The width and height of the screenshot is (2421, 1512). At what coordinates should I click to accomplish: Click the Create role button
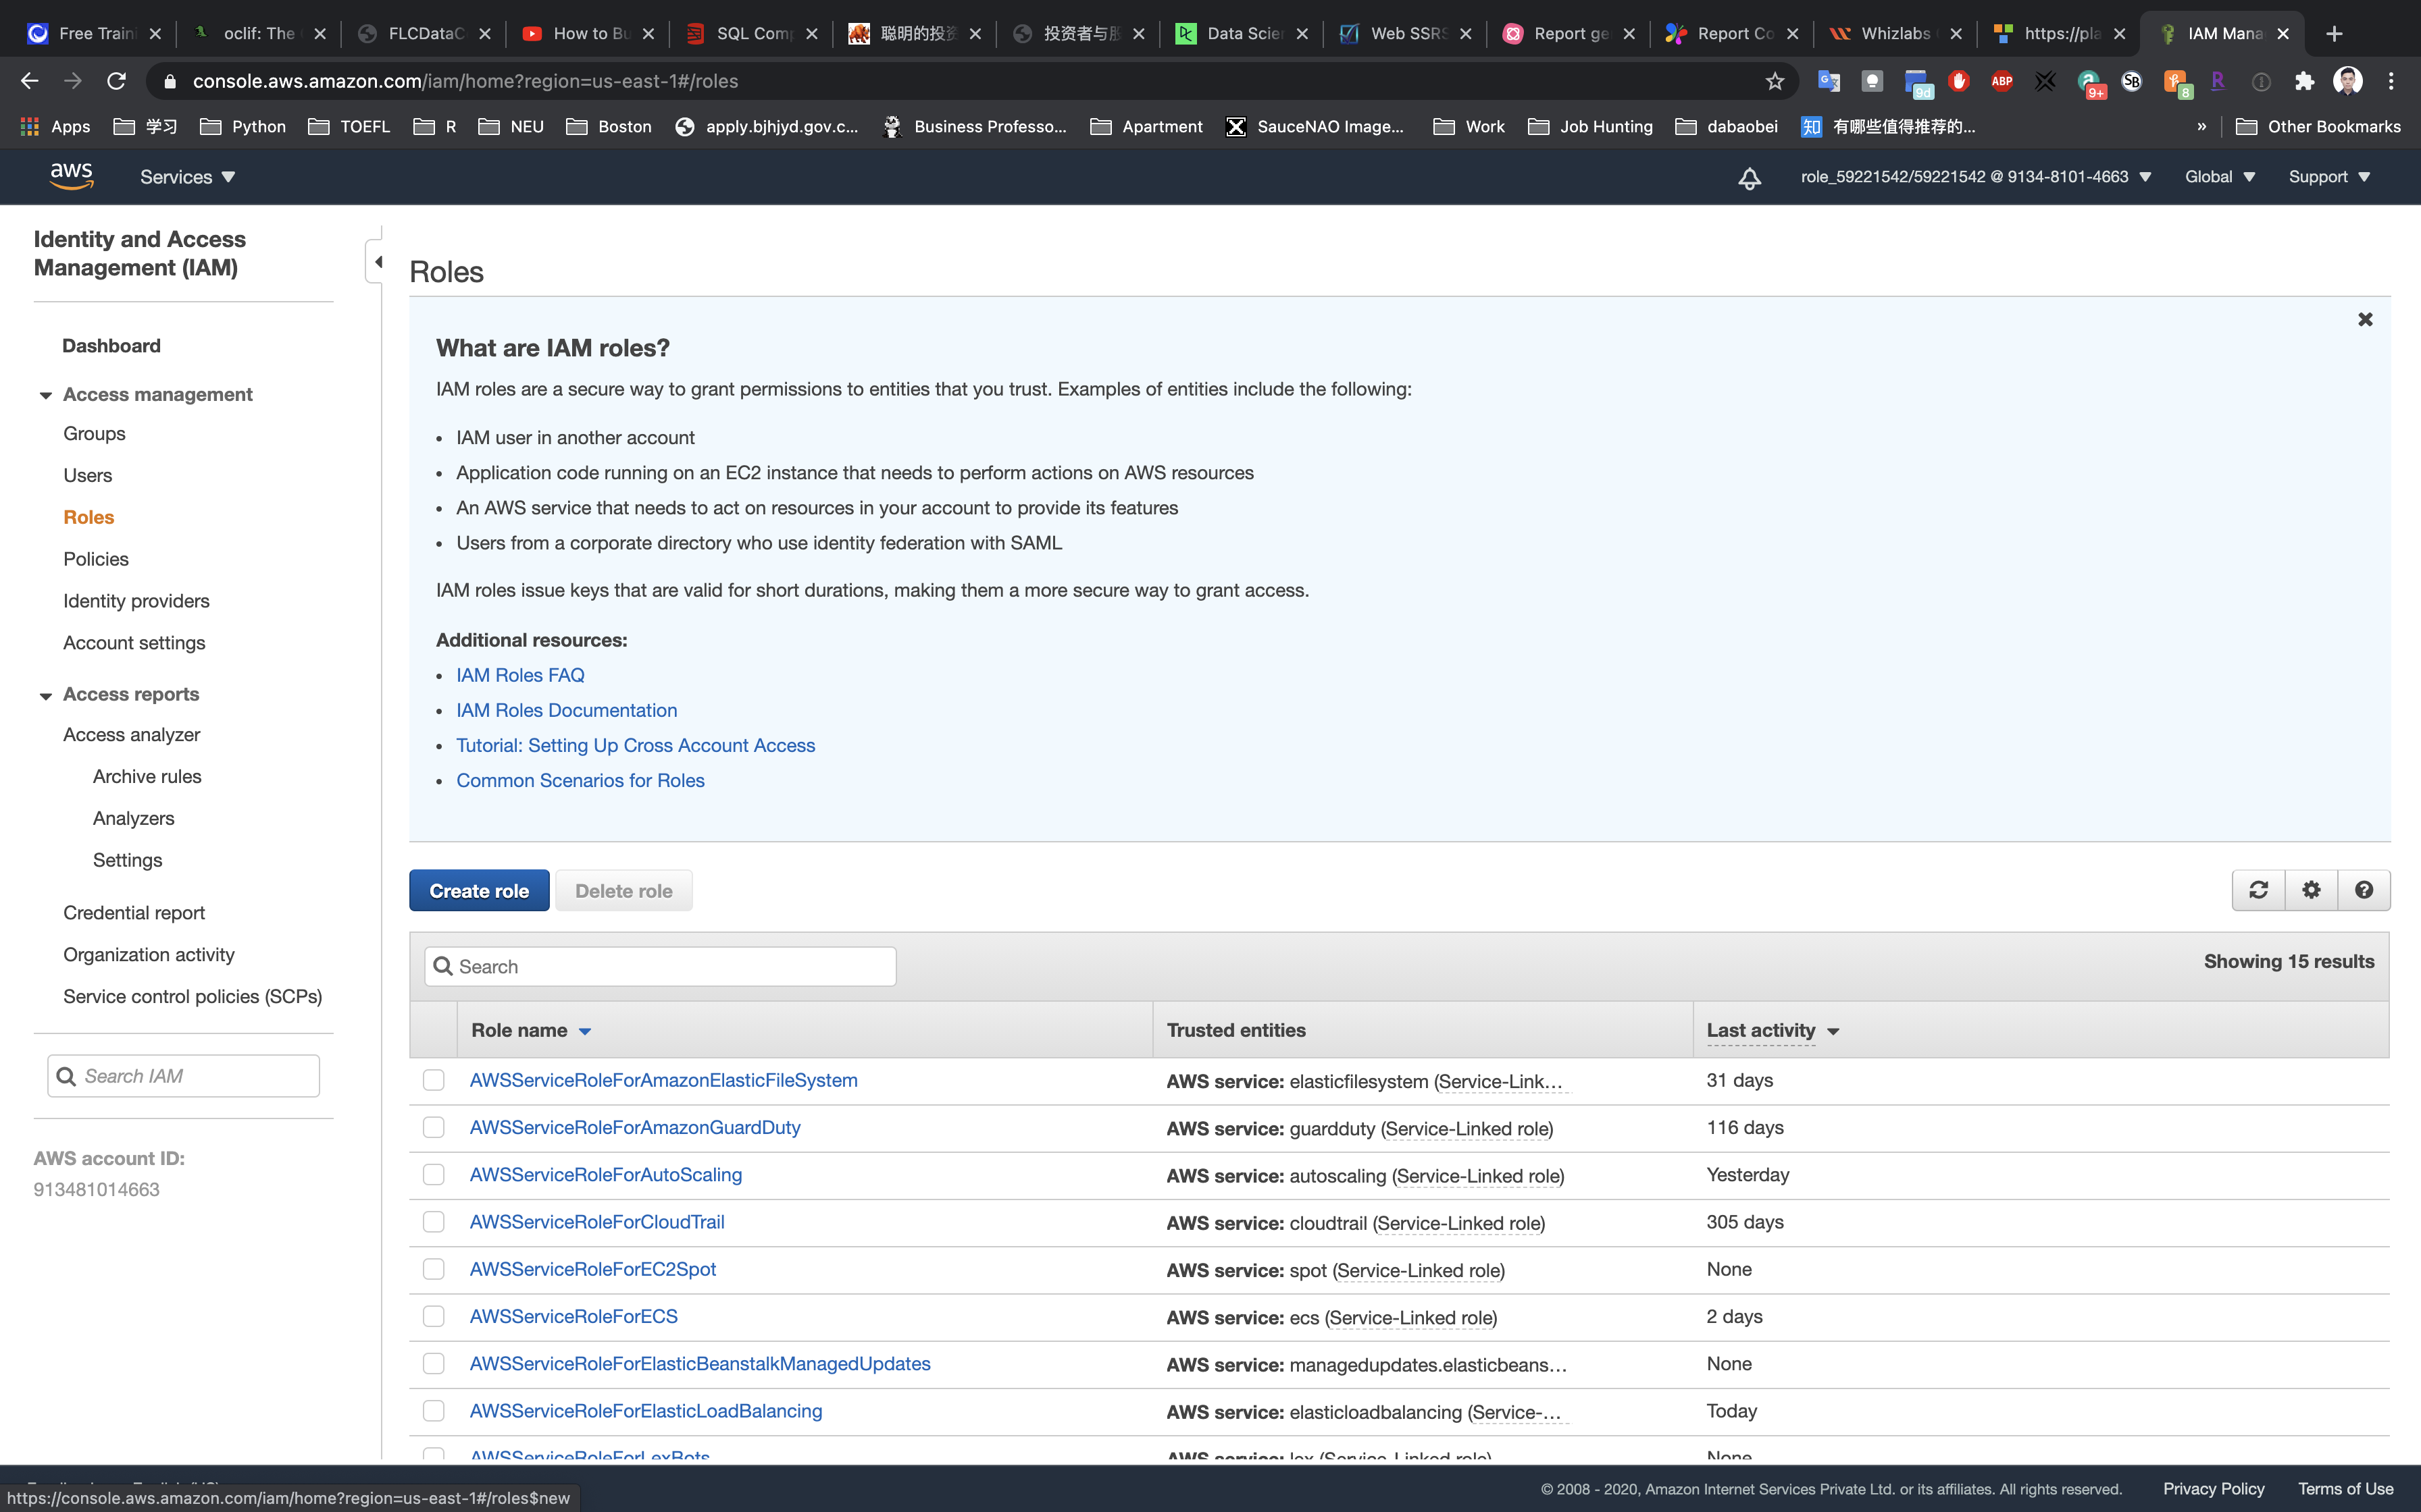point(478,891)
